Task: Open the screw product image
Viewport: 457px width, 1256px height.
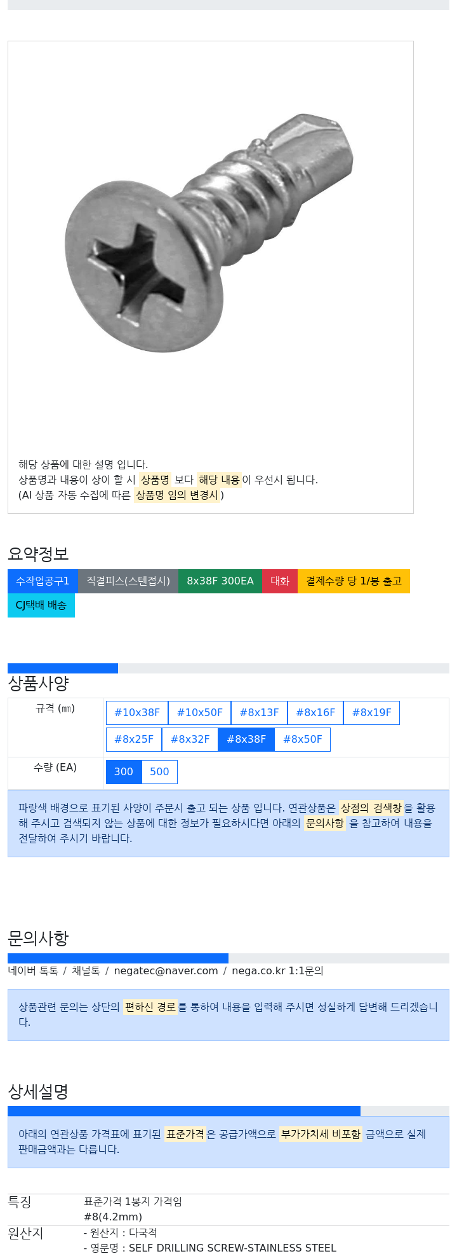Action: coord(209,233)
